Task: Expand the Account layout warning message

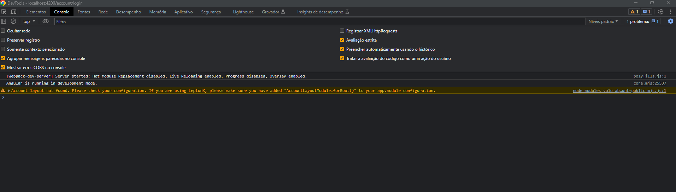Action: click(x=9, y=91)
